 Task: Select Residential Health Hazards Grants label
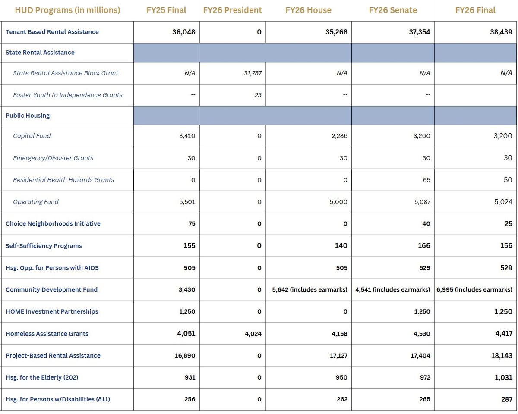click(x=63, y=180)
